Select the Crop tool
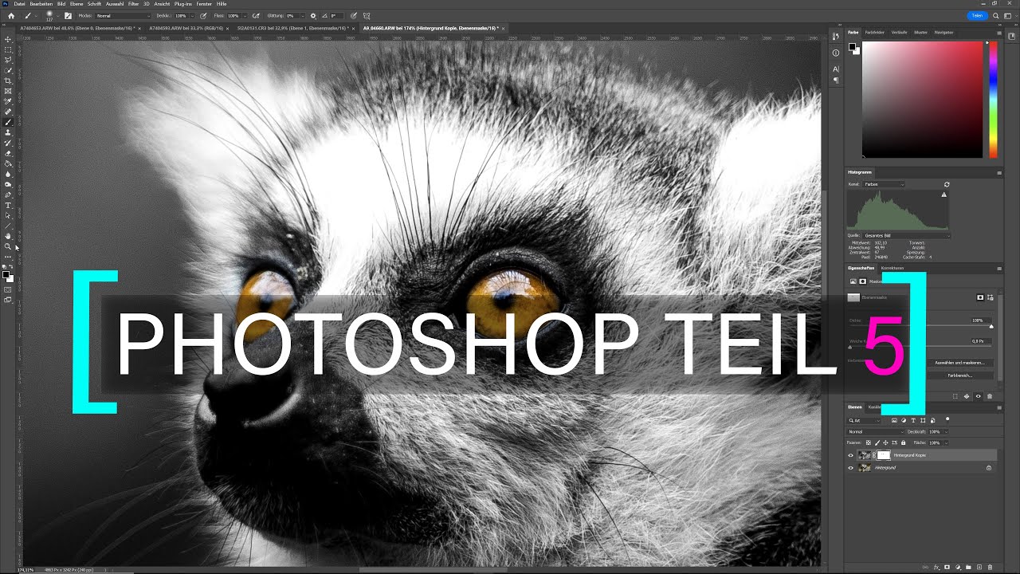 pos(8,81)
